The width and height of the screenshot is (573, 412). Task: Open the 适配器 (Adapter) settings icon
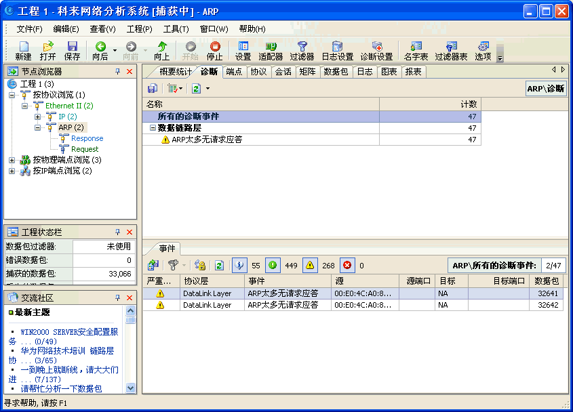pyautogui.click(x=270, y=47)
